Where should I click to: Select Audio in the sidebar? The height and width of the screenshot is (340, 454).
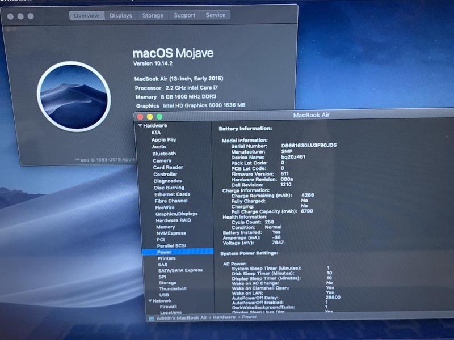(159, 147)
